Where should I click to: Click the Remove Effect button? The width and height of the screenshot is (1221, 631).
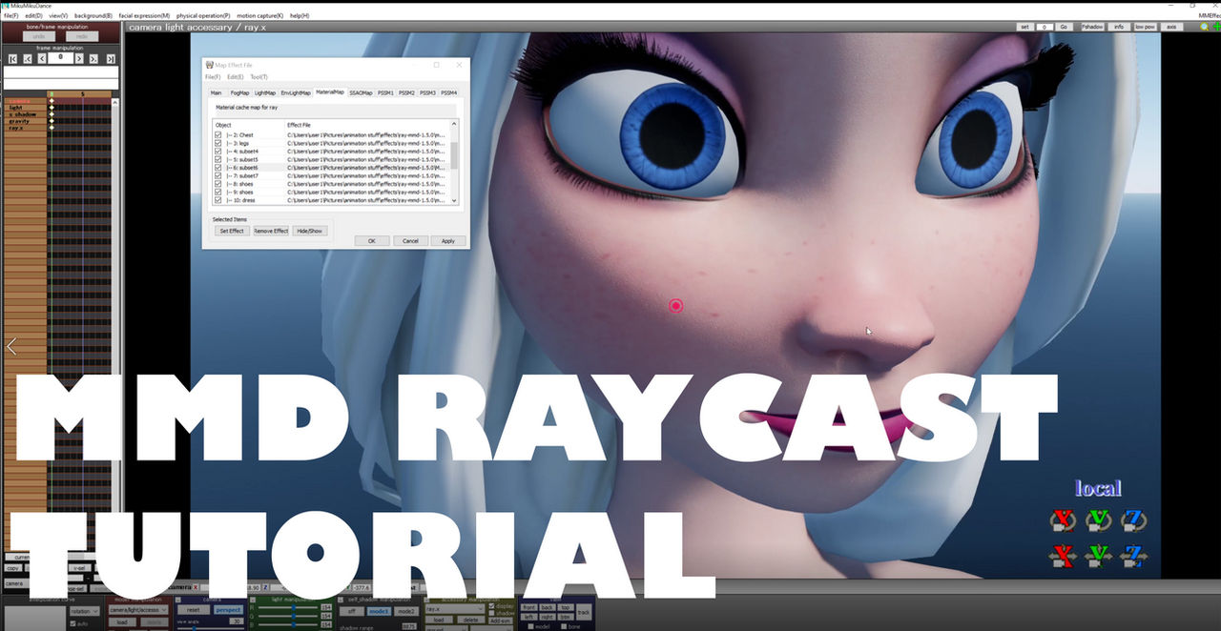click(271, 231)
